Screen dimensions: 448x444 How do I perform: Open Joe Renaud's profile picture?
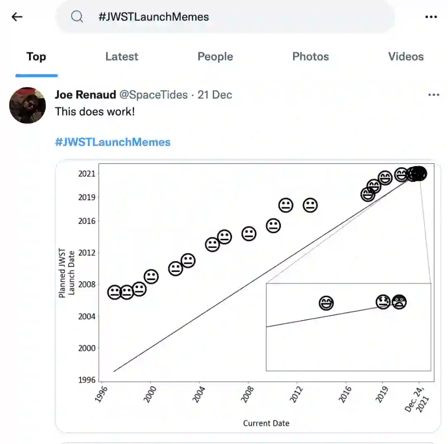click(27, 105)
